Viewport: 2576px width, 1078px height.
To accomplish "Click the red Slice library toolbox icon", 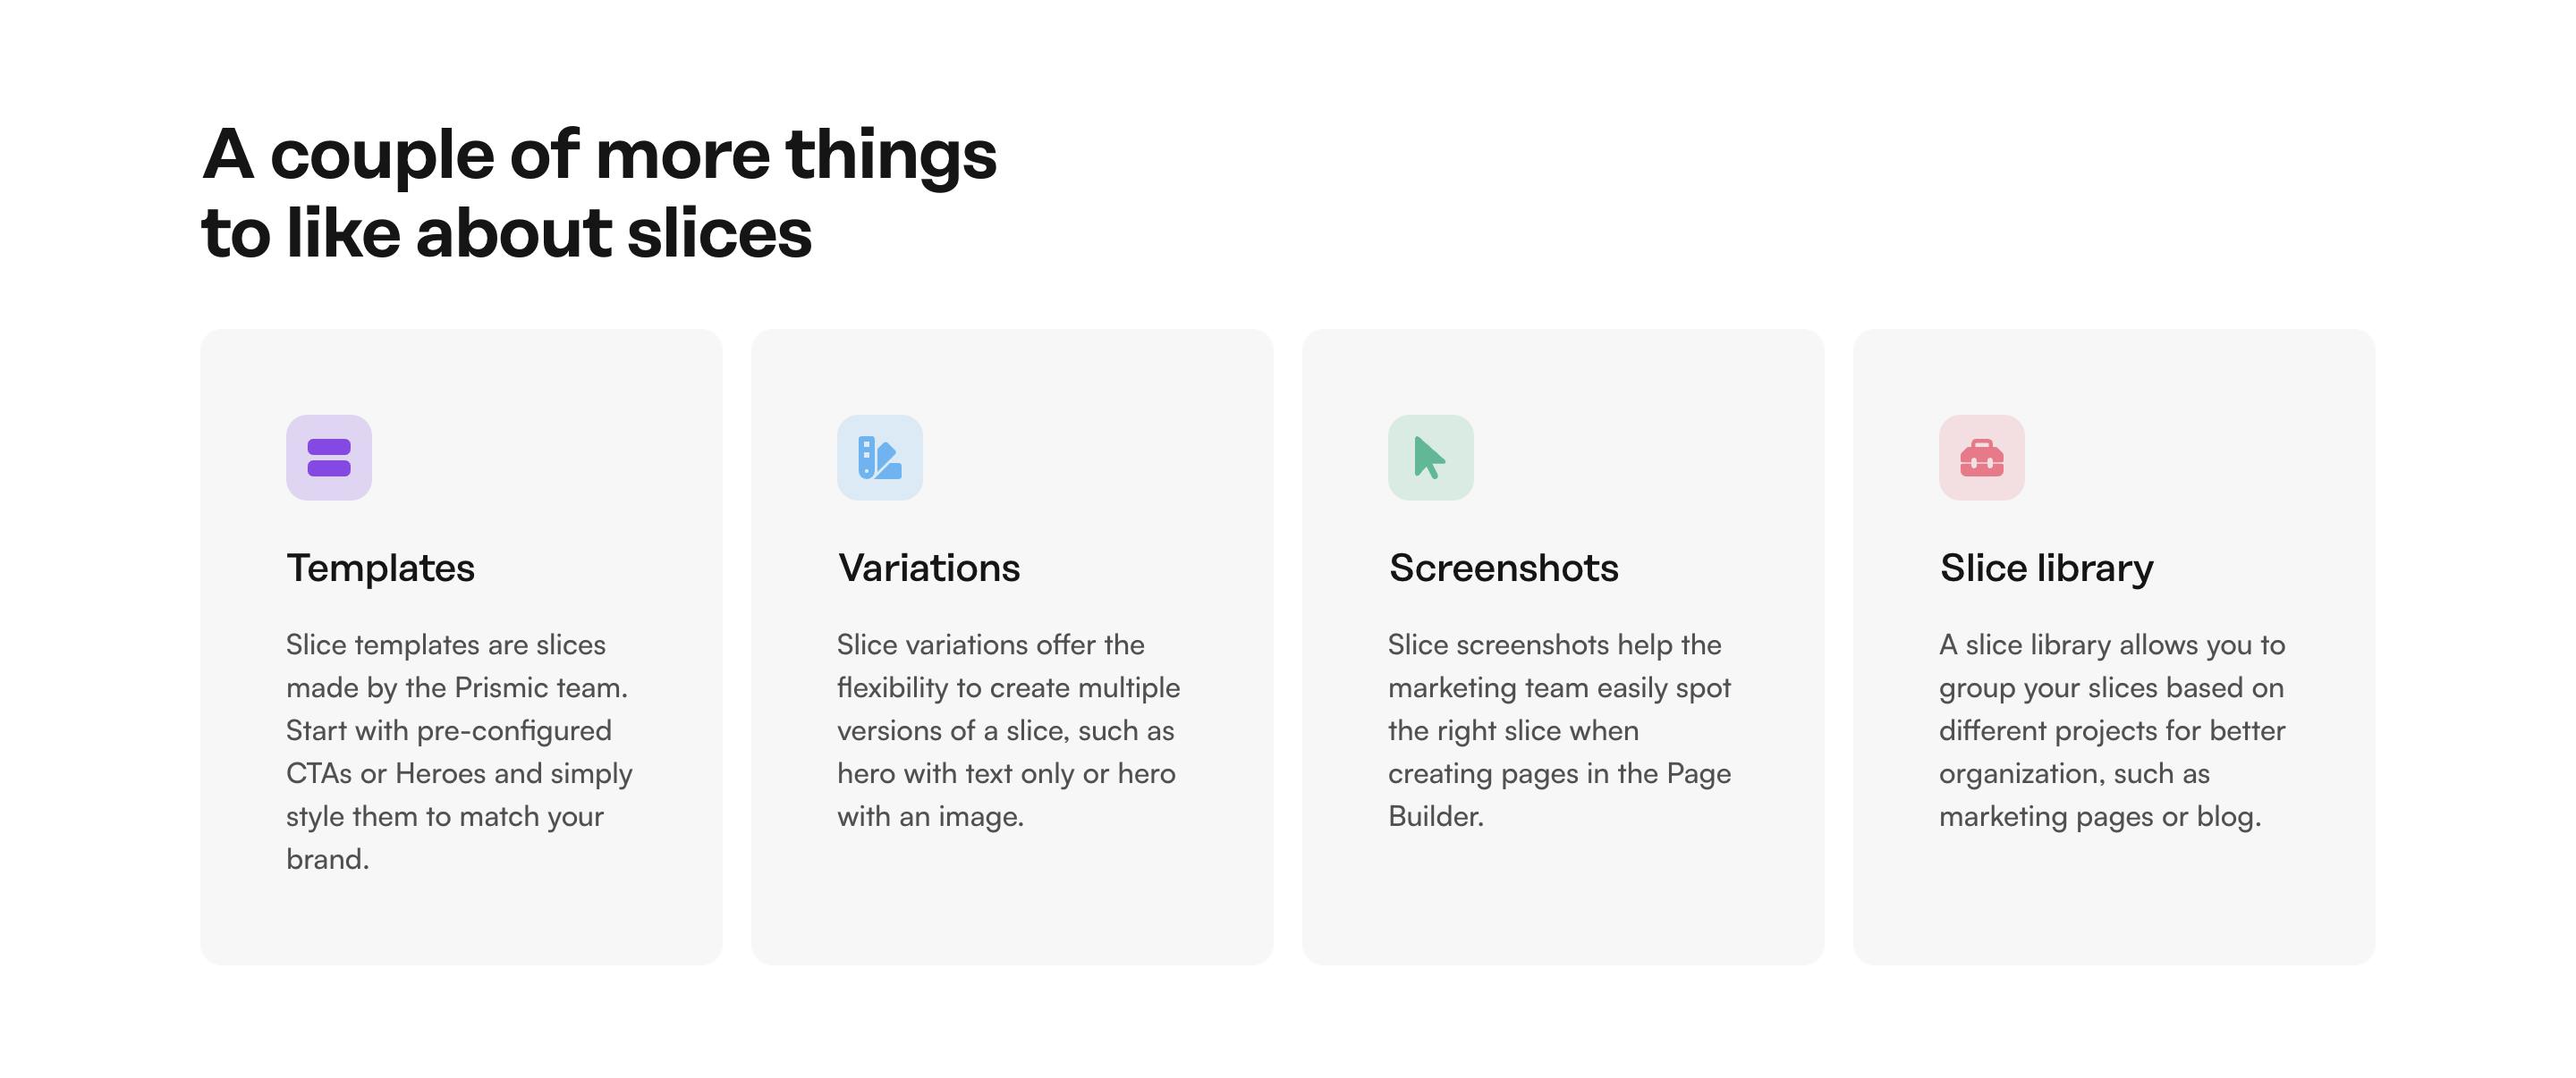I will [1981, 458].
